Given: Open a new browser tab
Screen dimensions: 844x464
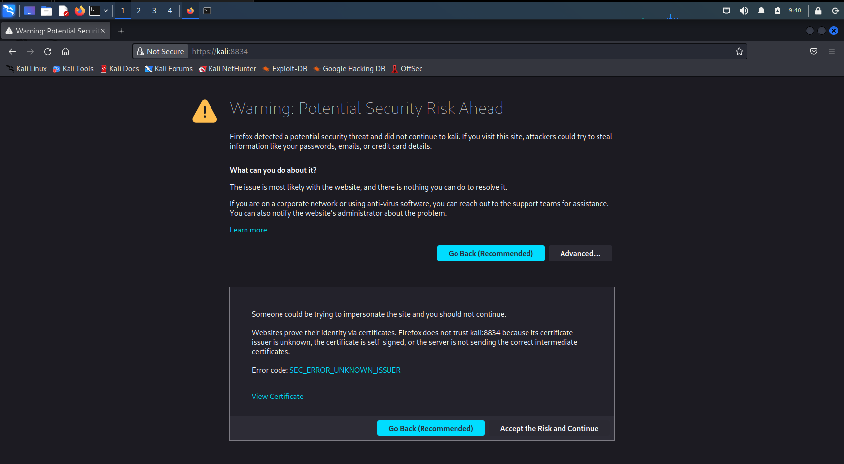Looking at the screenshot, I should tap(121, 31).
